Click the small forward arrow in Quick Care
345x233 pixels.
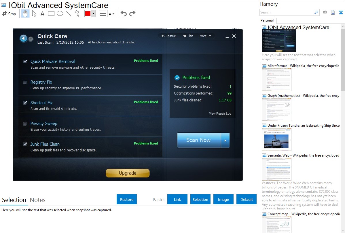tap(31, 39)
